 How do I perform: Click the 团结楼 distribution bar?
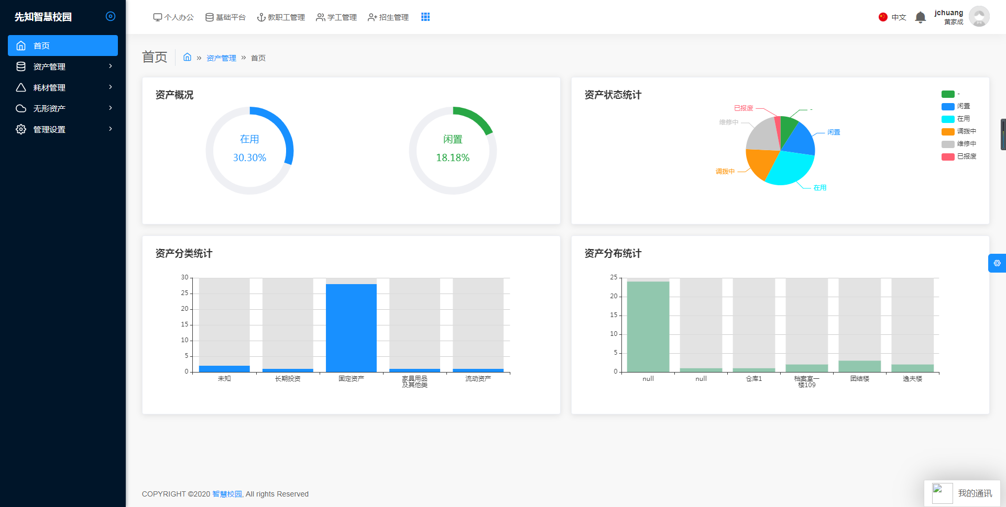(x=860, y=366)
